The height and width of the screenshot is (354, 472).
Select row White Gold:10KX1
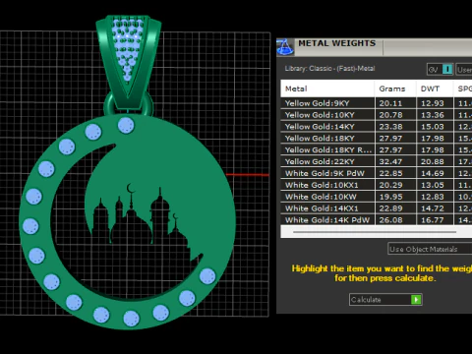[377, 185]
